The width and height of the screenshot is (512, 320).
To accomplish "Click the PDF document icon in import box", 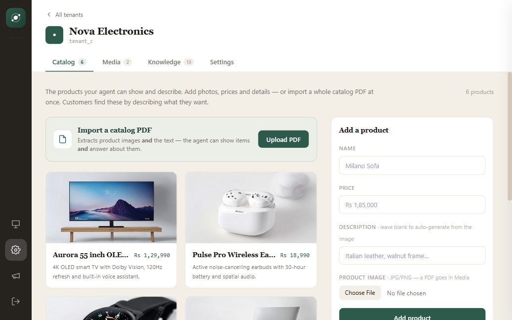I will click(x=62, y=139).
